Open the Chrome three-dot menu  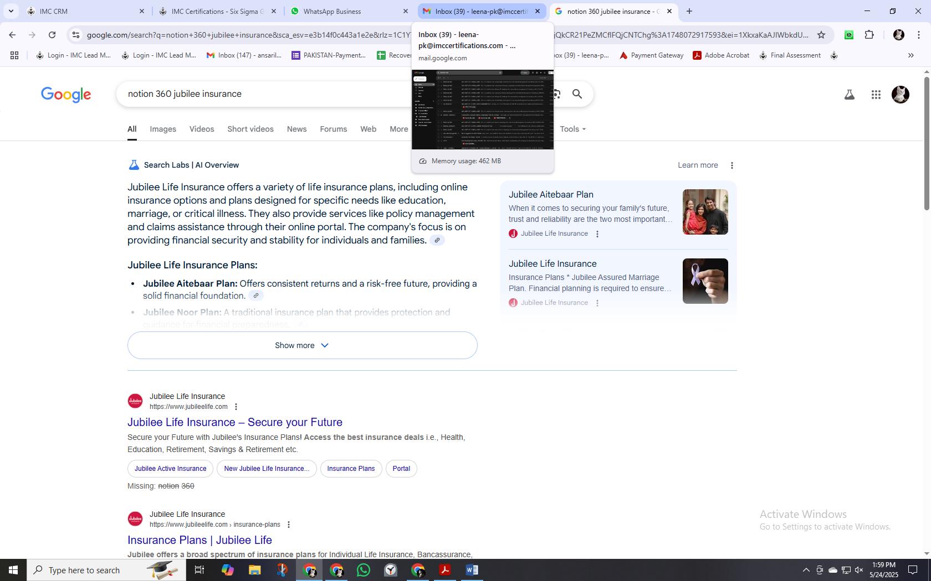pos(918,35)
